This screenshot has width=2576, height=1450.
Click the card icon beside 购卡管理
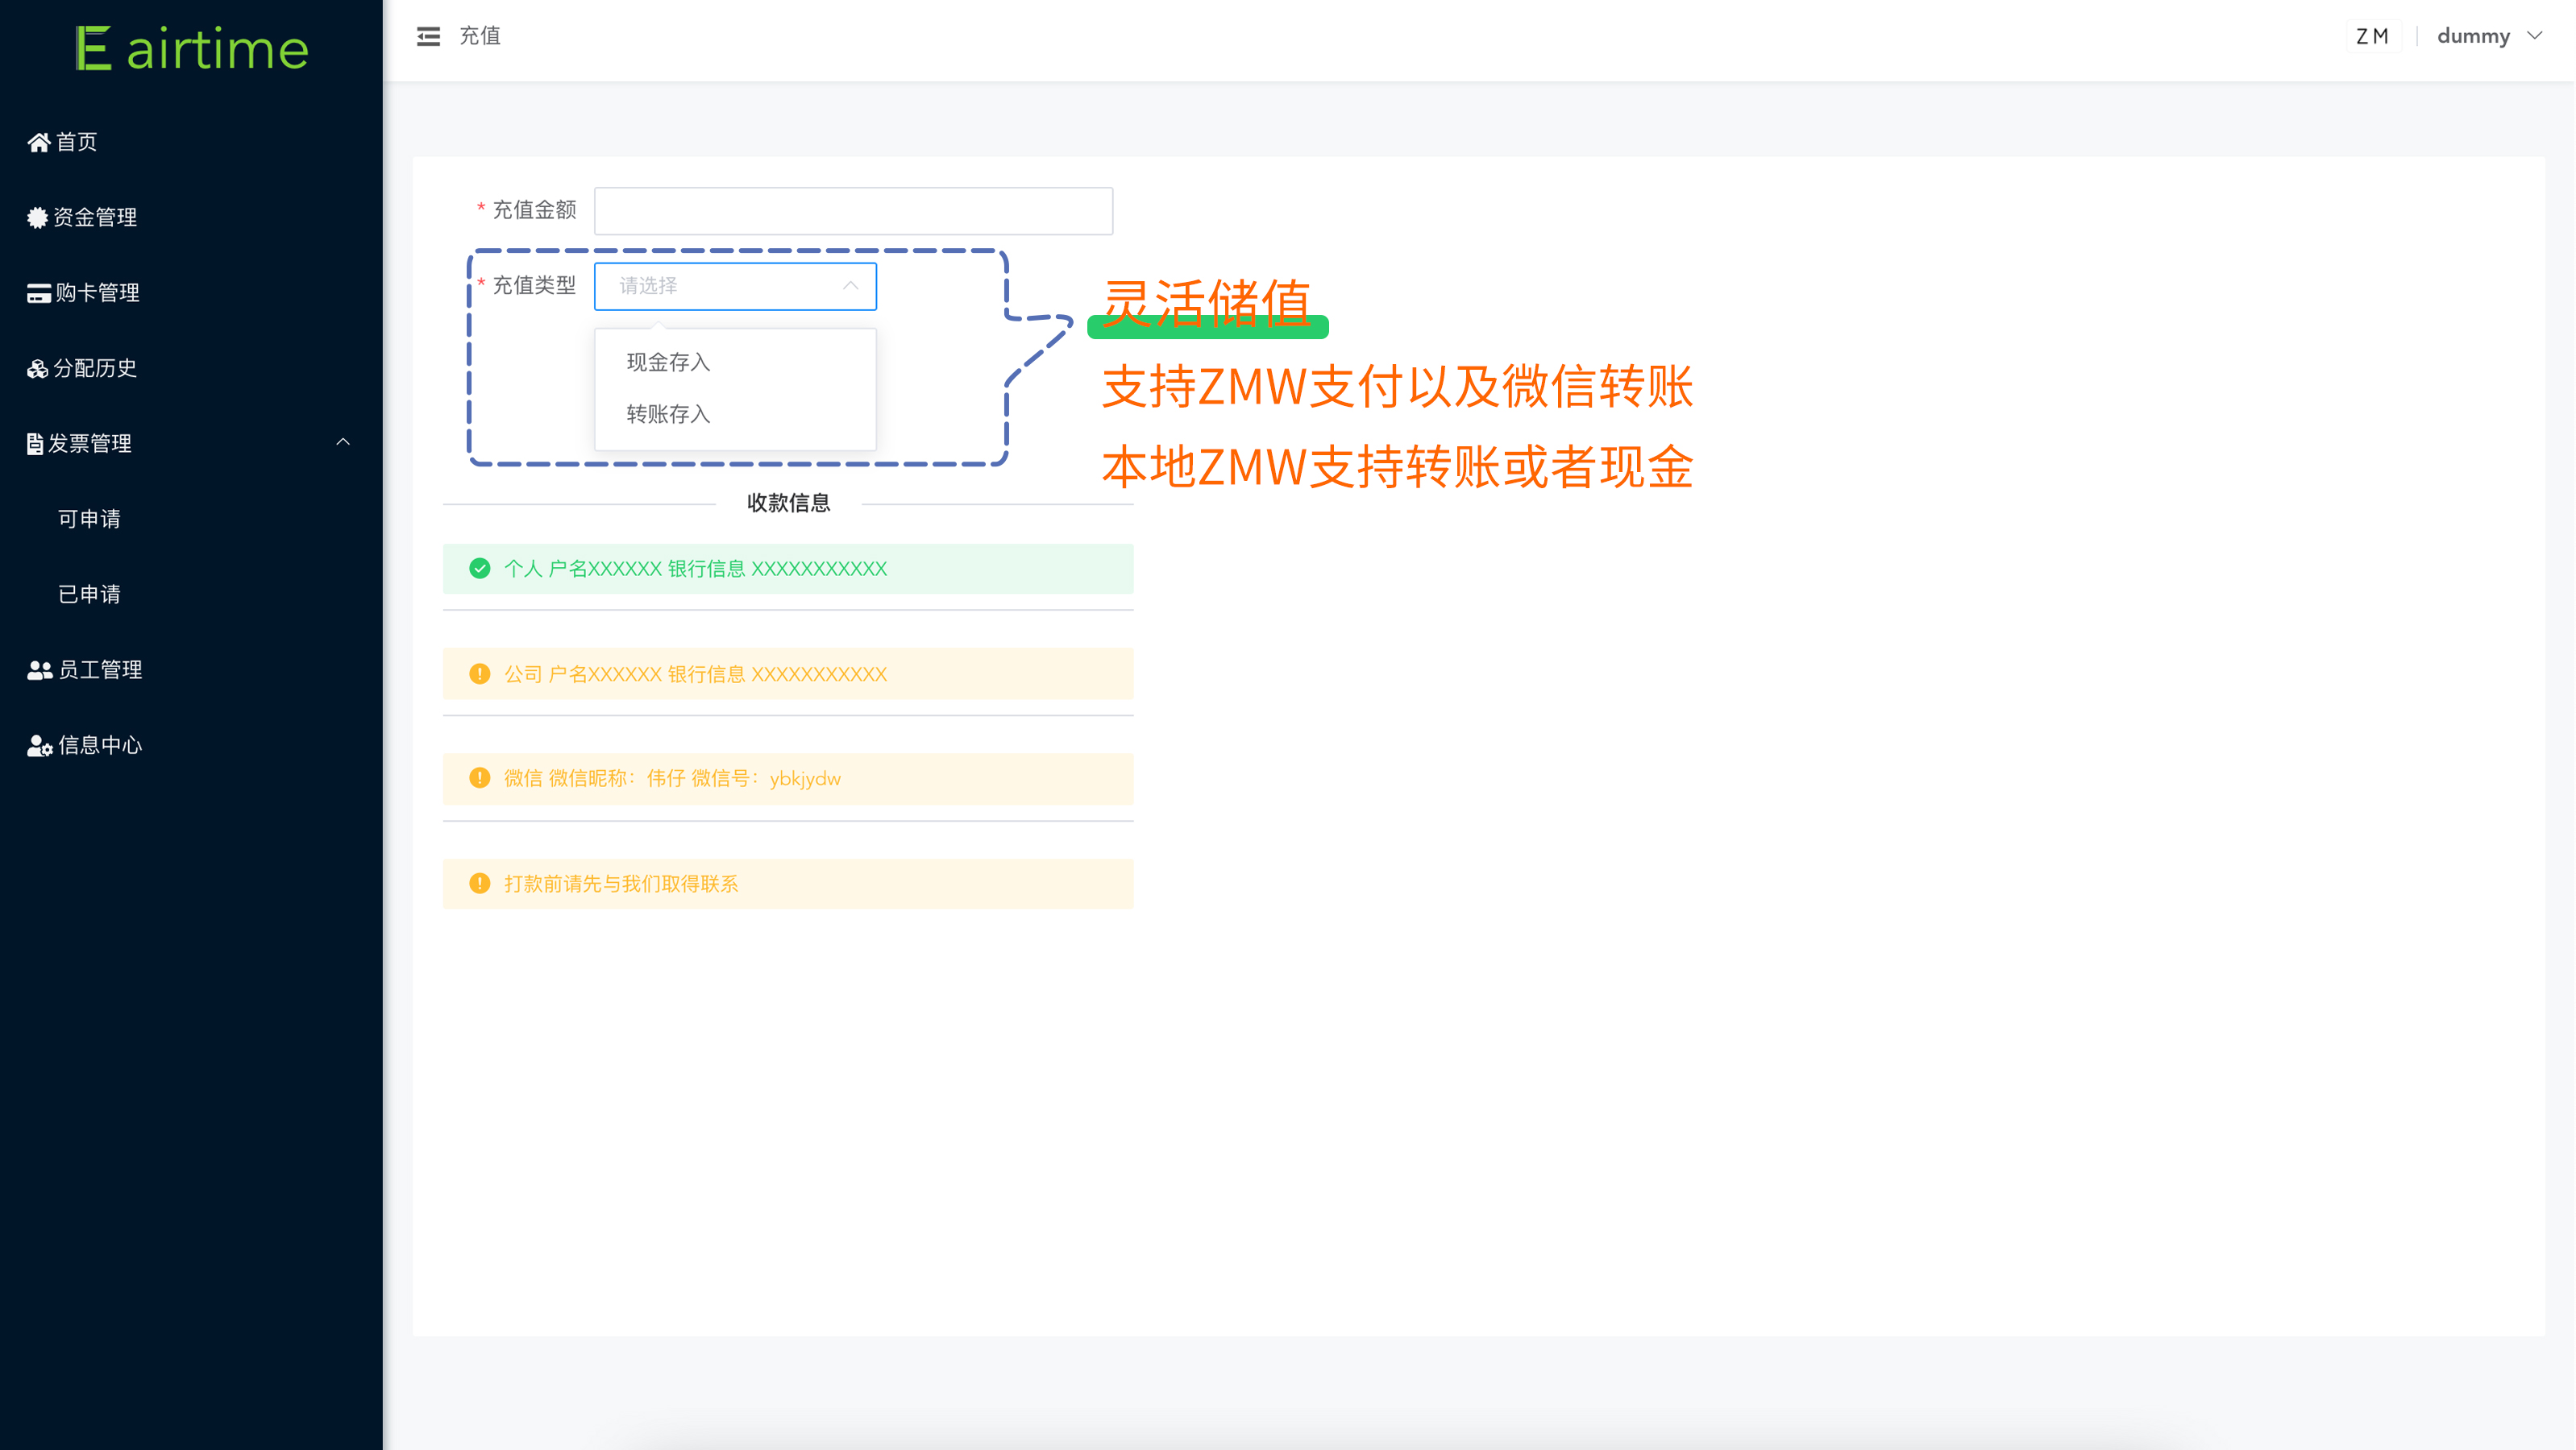(39, 294)
